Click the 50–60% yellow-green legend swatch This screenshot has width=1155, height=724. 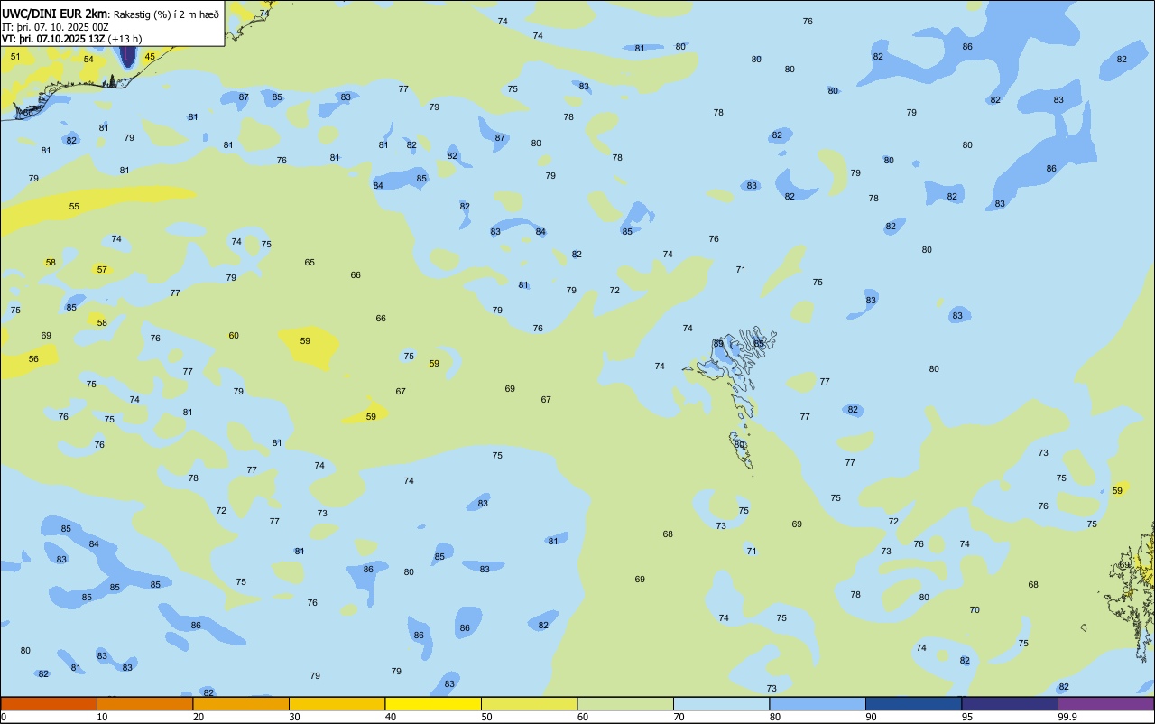click(529, 703)
